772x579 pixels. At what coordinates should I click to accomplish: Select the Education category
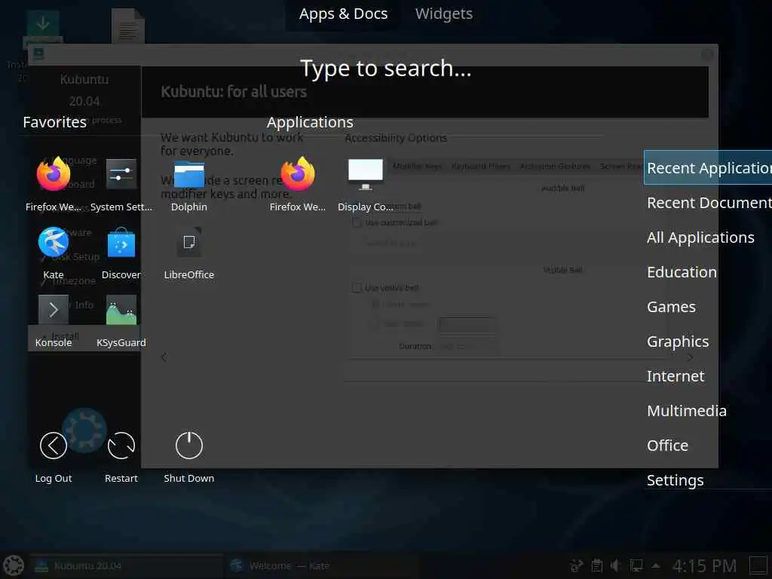[682, 272]
